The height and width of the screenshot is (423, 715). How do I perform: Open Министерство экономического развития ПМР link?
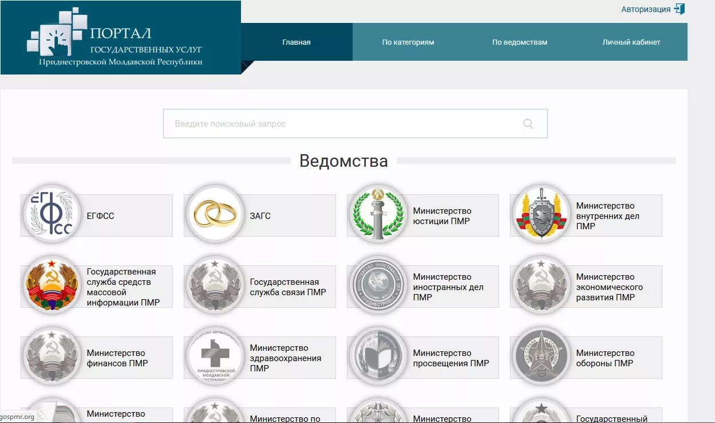[610, 287]
